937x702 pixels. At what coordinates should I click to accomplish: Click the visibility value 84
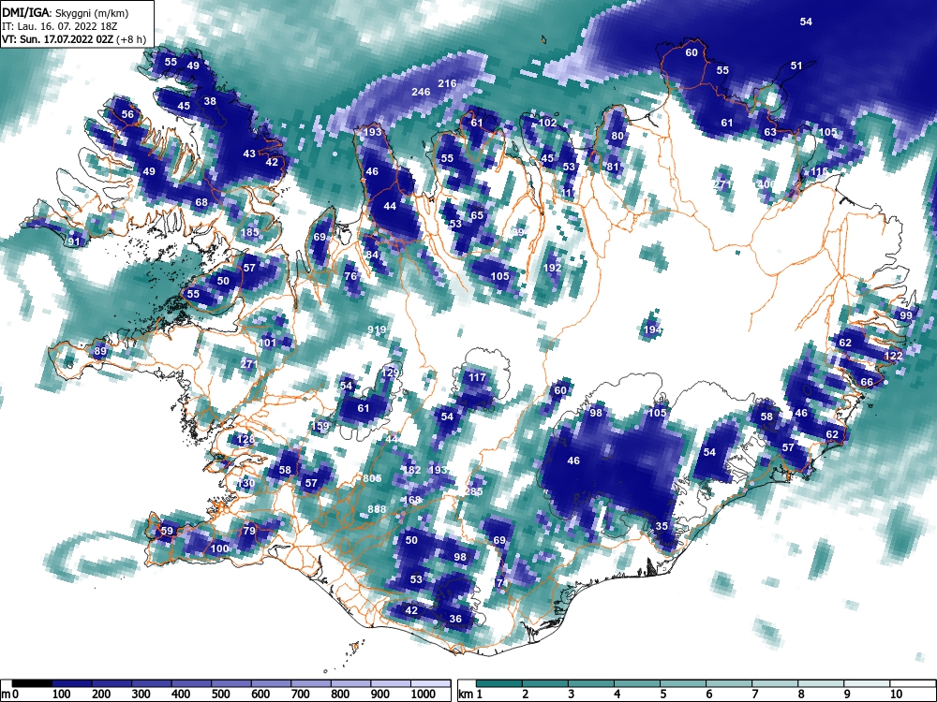(372, 255)
